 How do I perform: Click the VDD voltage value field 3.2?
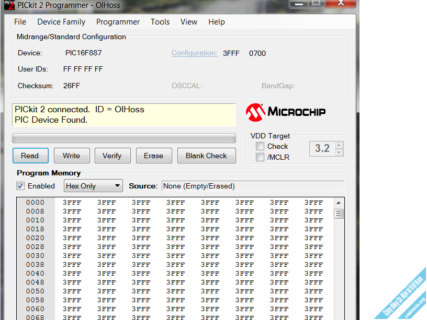click(322, 148)
